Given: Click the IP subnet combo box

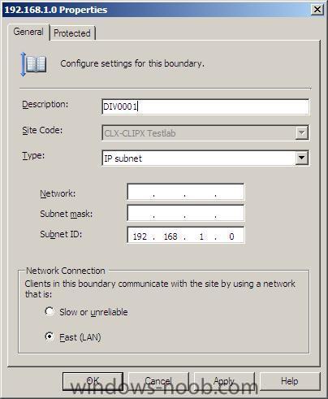Looking at the screenshot, I should pyautogui.click(x=205, y=158).
